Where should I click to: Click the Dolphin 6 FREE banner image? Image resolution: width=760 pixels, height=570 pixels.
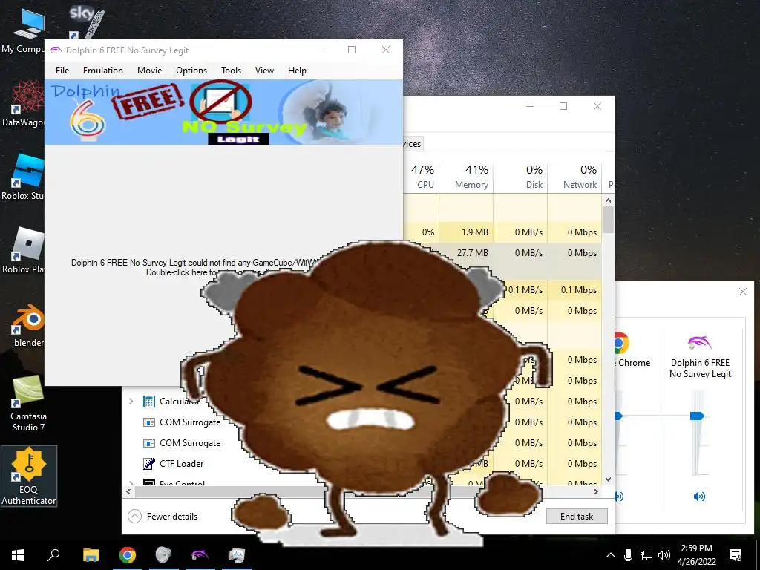(x=223, y=112)
